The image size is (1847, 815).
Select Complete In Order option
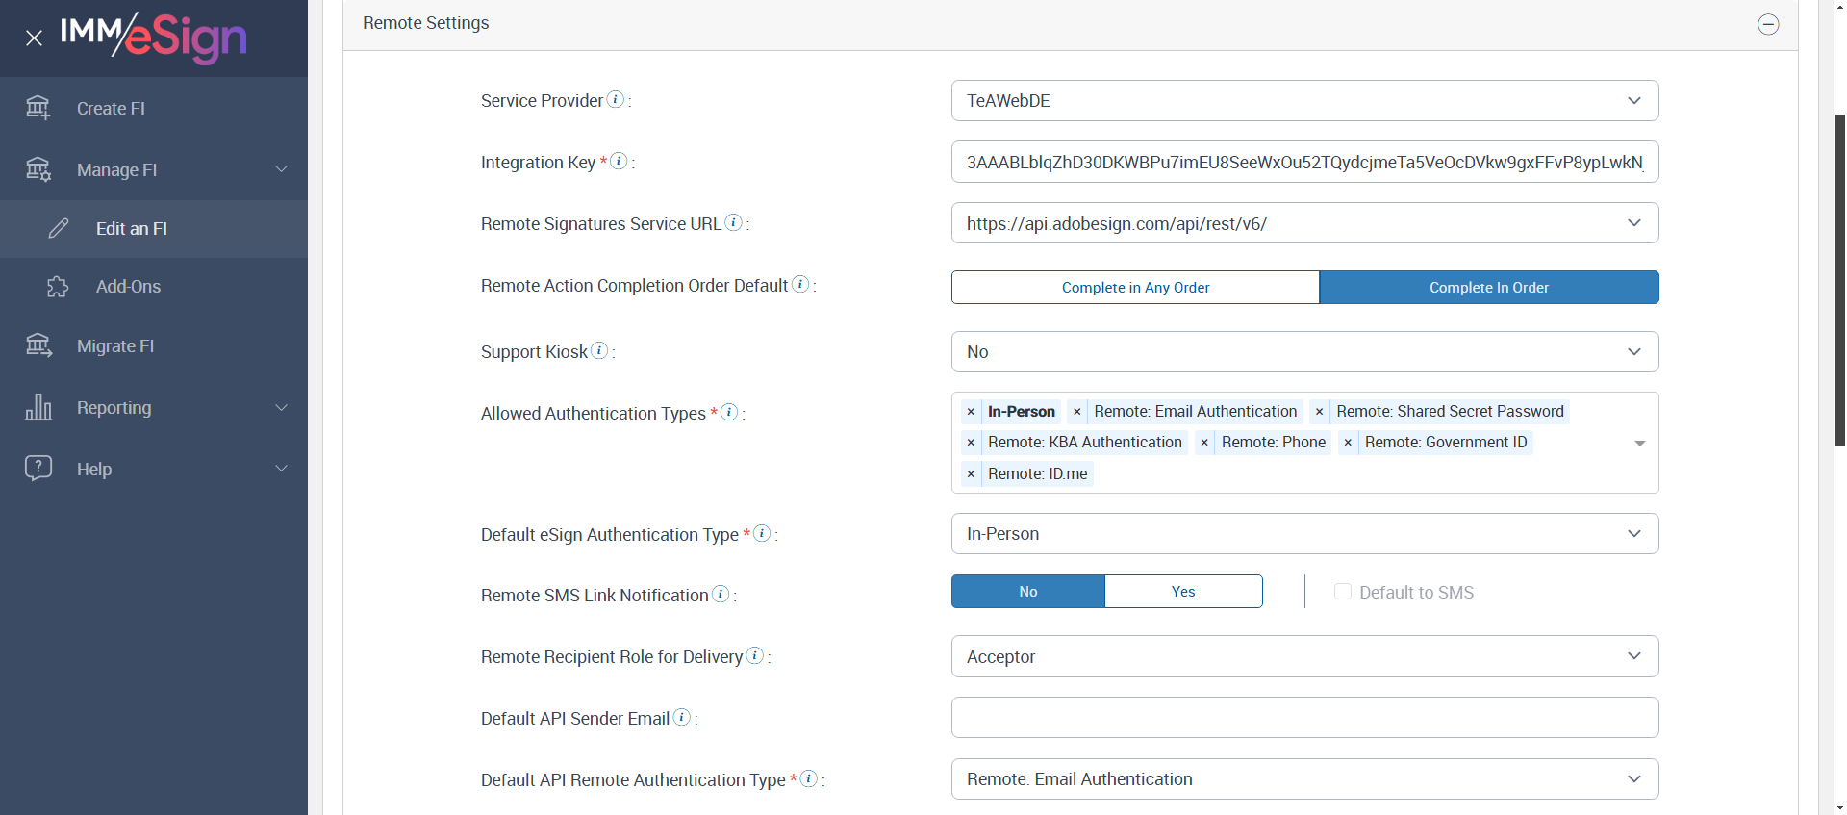[1488, 288]
